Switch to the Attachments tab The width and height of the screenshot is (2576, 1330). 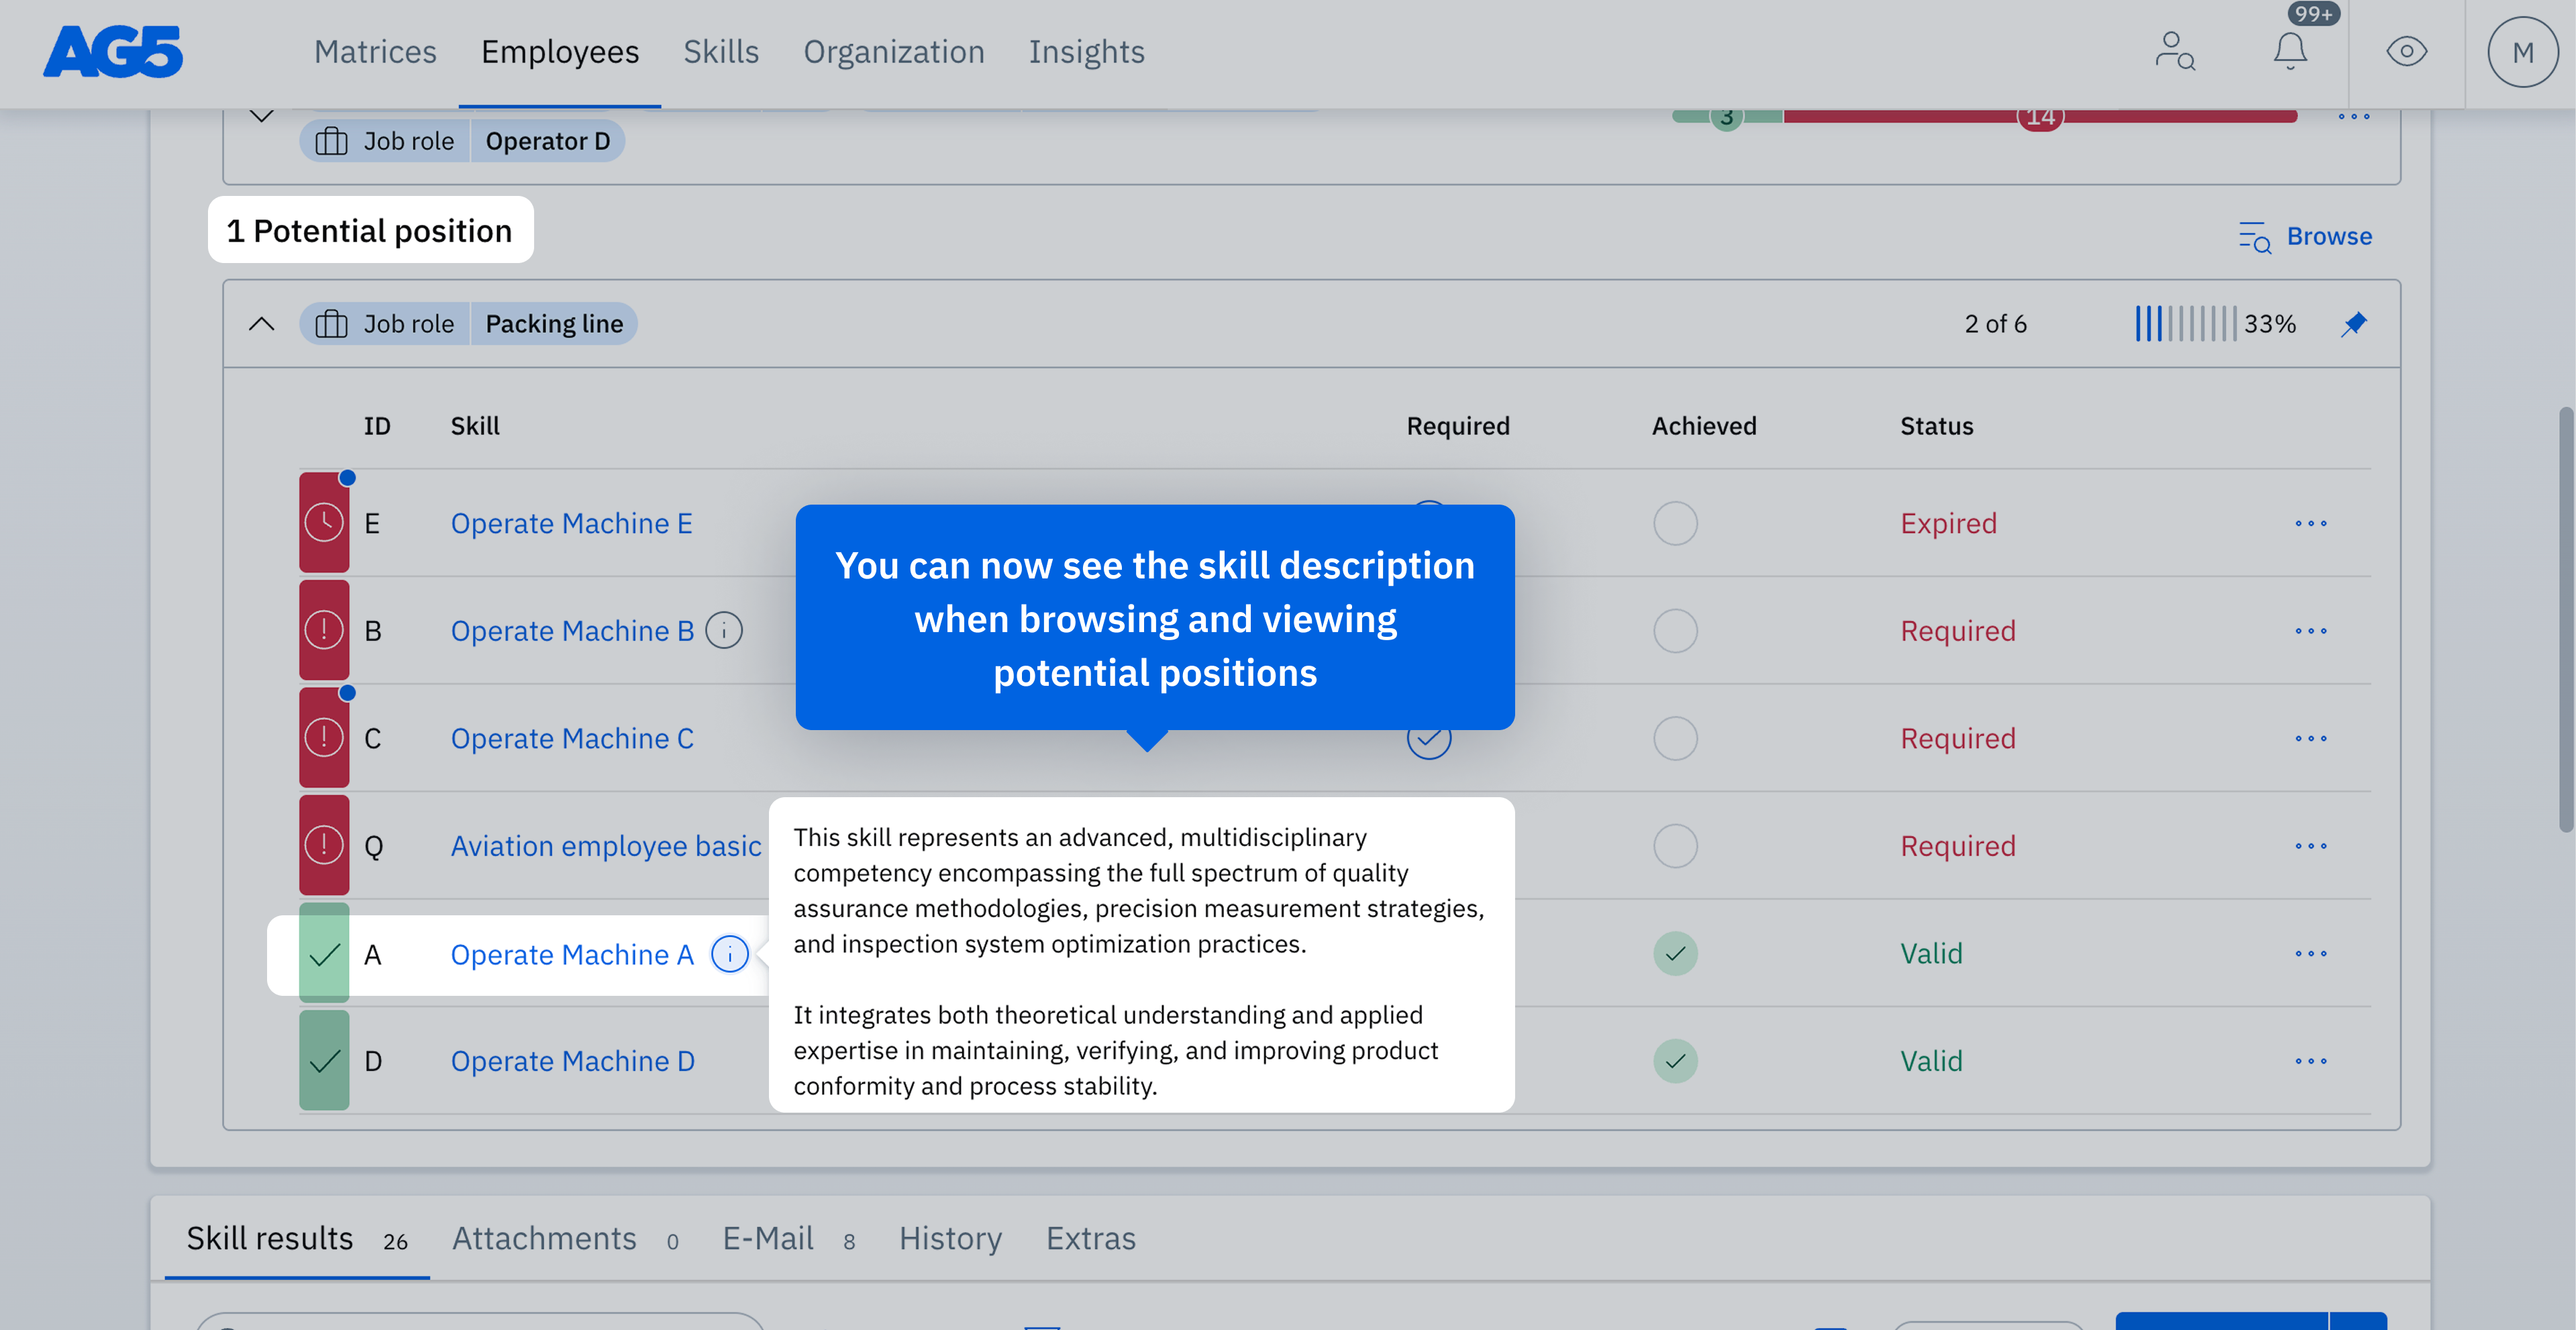[x=544, y=1239]
